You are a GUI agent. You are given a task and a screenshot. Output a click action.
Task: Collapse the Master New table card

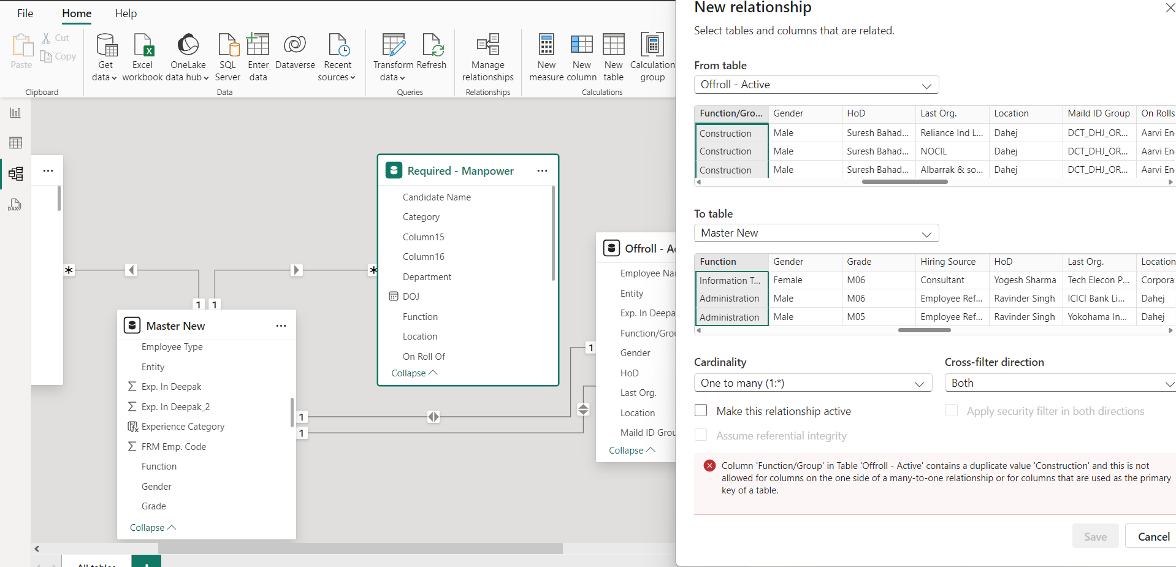(153, 528)
